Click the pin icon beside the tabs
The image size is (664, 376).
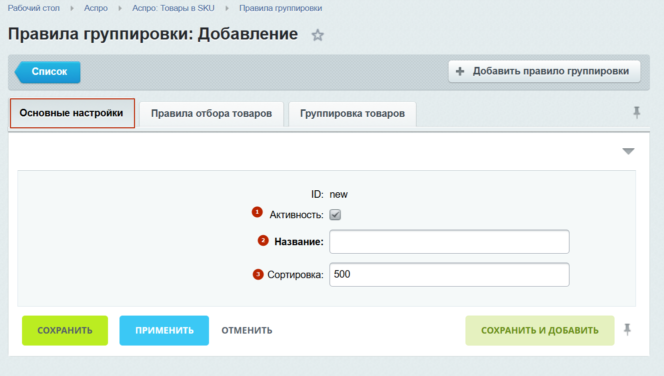636,112
